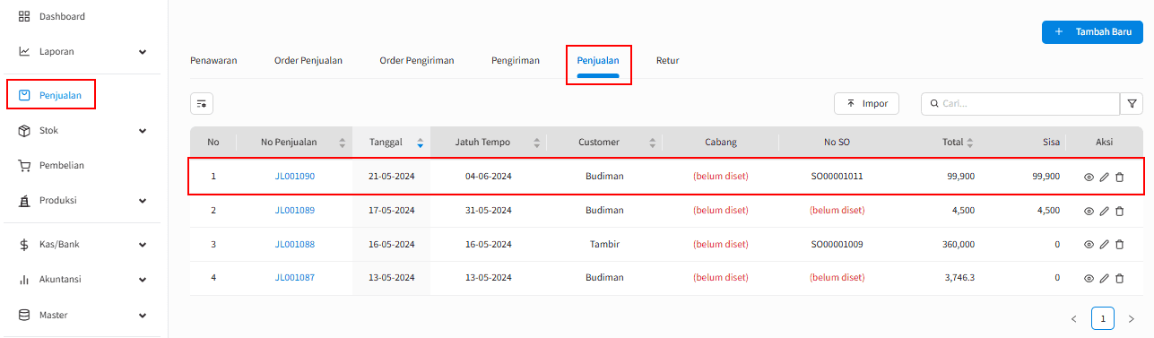Switch to the Retur tab
Viewport: 1154px width, 338px height.
coord(668,61)
